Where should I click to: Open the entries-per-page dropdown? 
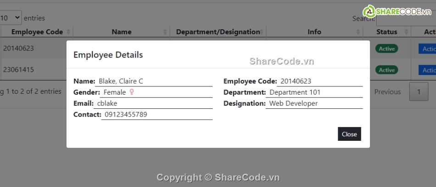tap(10, 18)
